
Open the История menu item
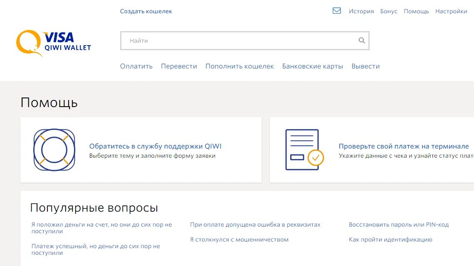click(361, 11)
